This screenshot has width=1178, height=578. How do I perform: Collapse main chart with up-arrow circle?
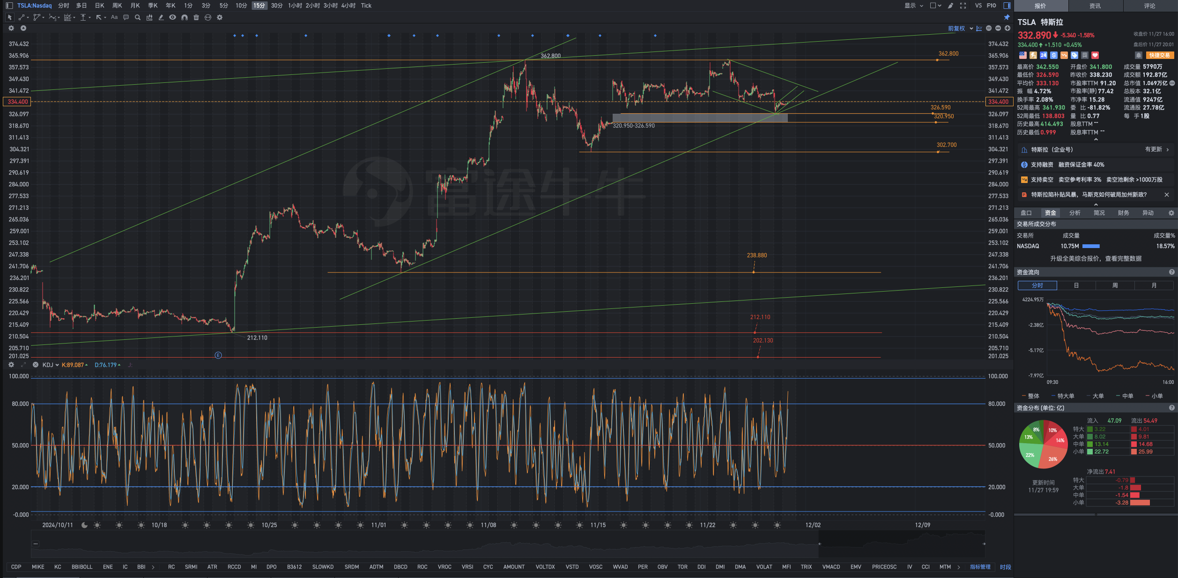23,28
